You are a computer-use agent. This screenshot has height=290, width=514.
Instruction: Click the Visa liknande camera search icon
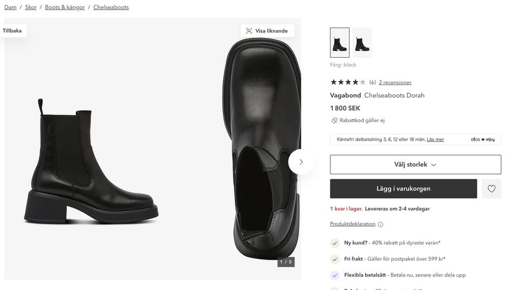249,31
